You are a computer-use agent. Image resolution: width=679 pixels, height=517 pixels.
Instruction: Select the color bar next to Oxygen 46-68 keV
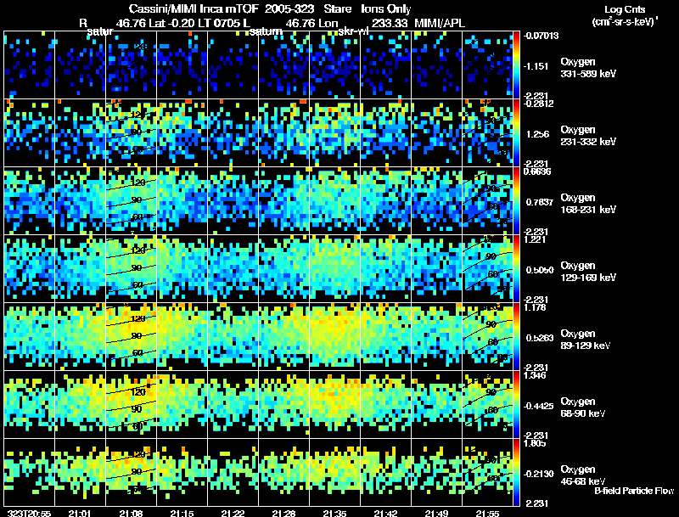pyautogui.click(x=516, y=472)
